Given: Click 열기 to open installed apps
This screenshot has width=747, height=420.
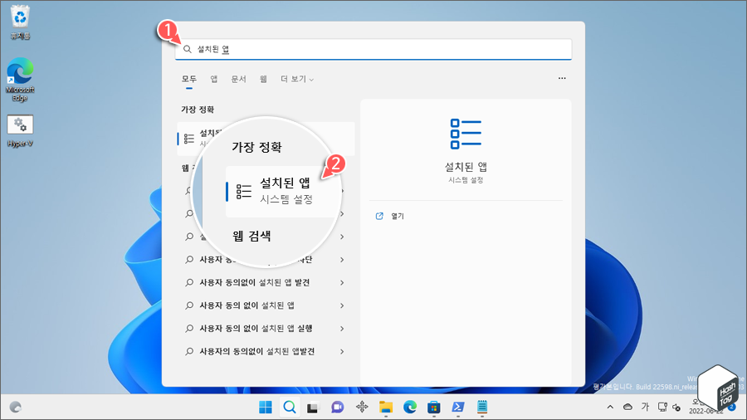Looking at the screenshot, I should [398, 216].
